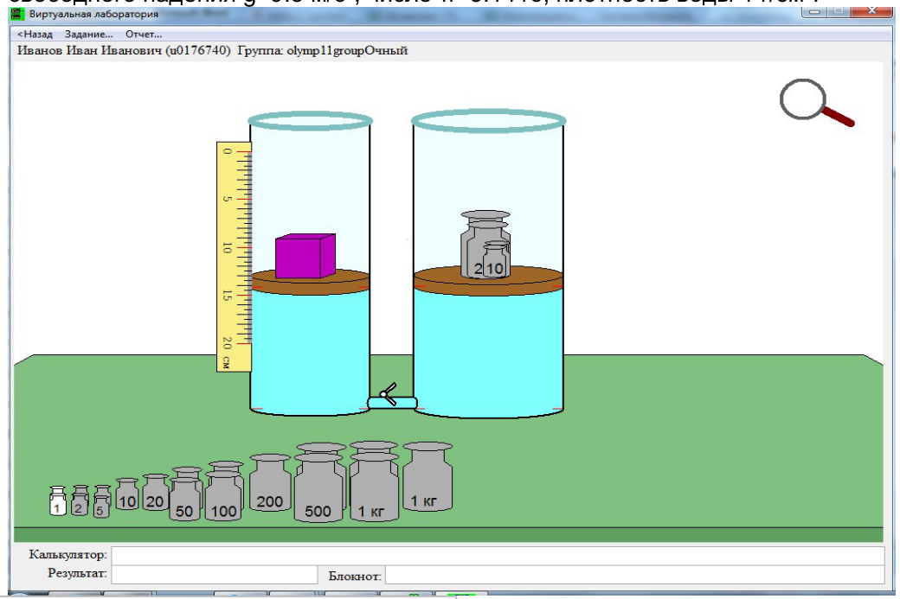Image resolution: width=900 pixels, height=599 pixels.
Task: Close the Виртуальная лаборатория window
Action: click(871, 10)
